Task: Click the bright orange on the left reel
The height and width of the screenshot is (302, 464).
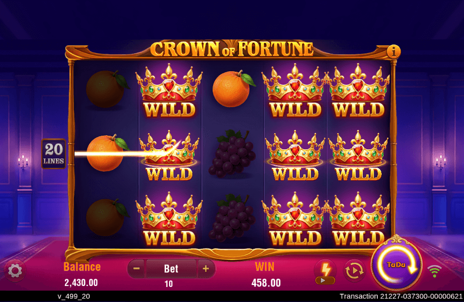Action: point(107,153)
